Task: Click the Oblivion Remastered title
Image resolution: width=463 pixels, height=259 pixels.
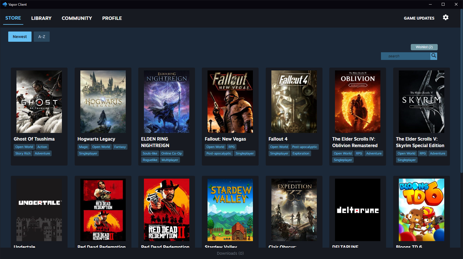Action: (x=355, y=142)
